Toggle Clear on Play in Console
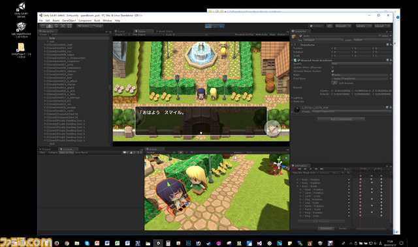The width and height of the screenshot is (418, 247). 67,153
